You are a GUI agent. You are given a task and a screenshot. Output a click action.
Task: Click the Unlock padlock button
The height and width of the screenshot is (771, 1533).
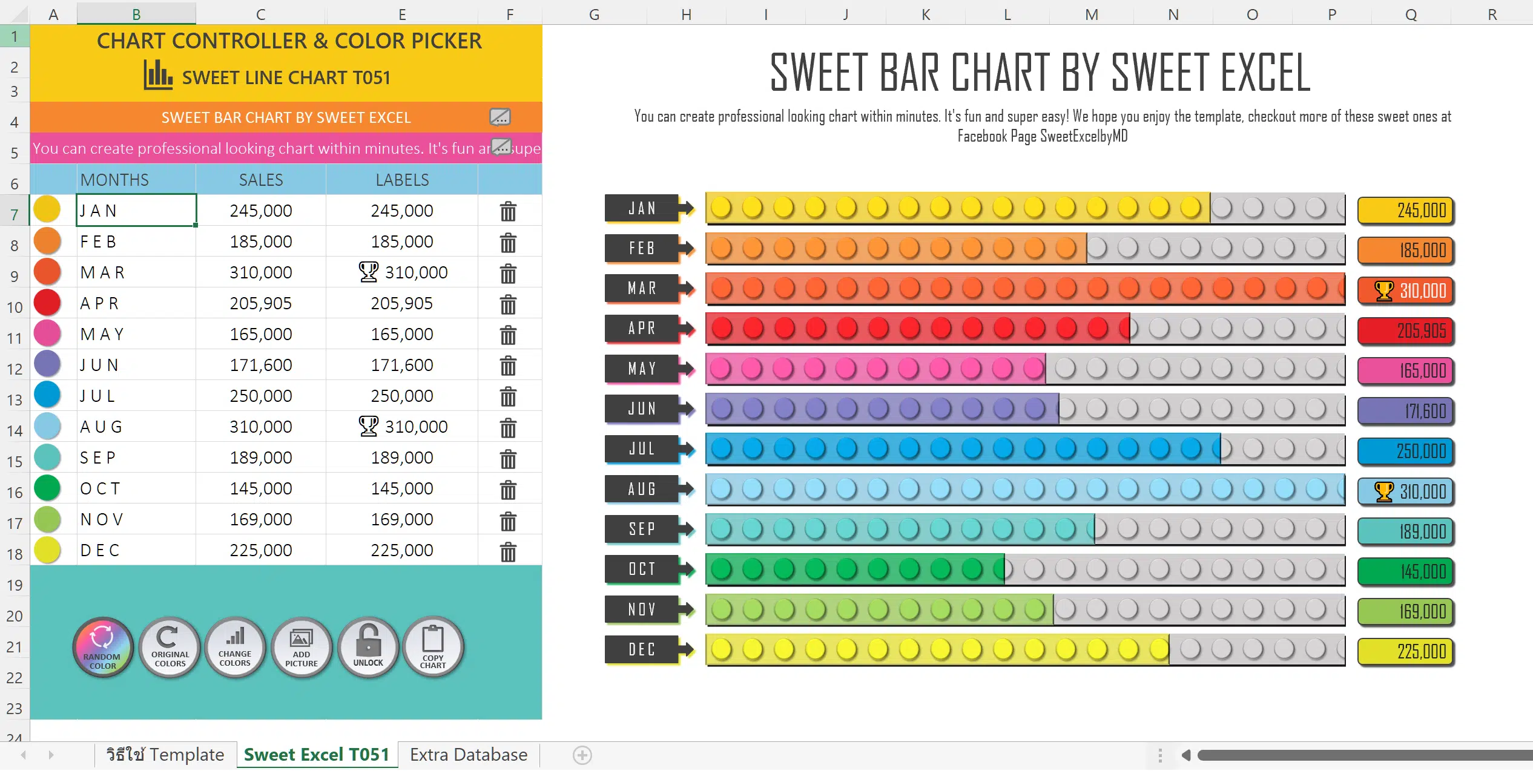tap(368, 647)
